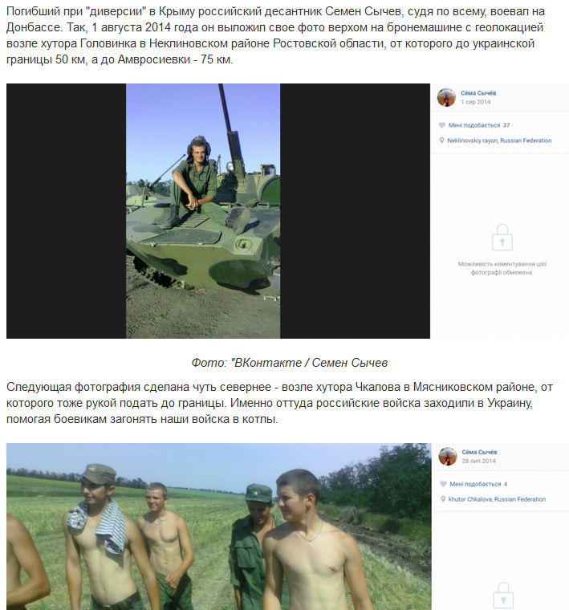This screenshot has height=610, width=569.
Task: Click the location pin next to khutor Chkalova
Action: (442, 499)
